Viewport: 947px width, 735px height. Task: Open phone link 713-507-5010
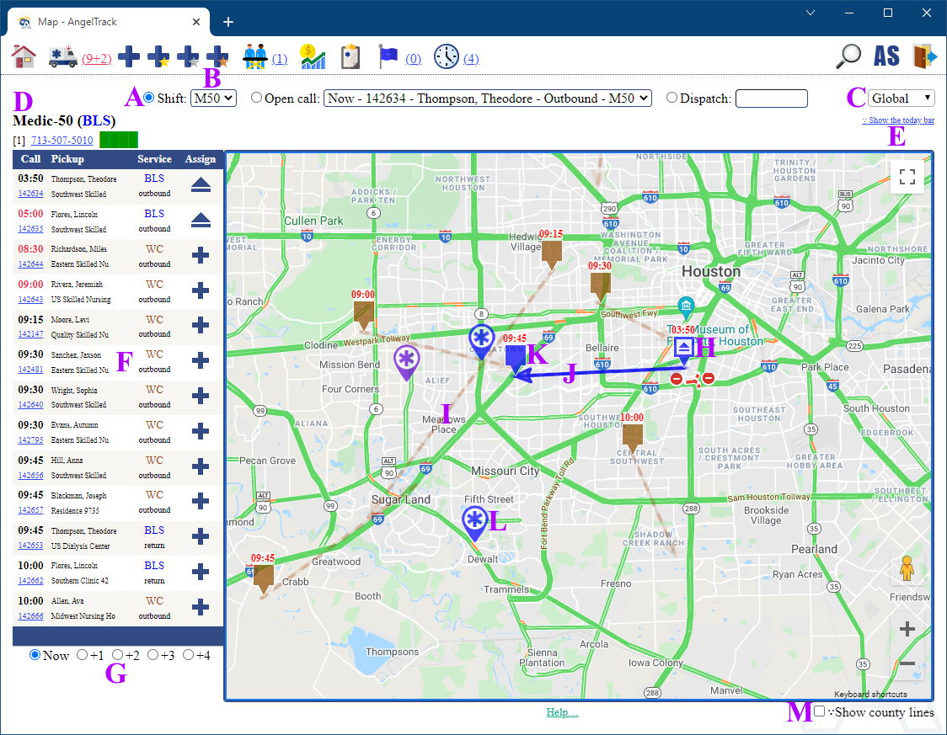pos(62,140)
